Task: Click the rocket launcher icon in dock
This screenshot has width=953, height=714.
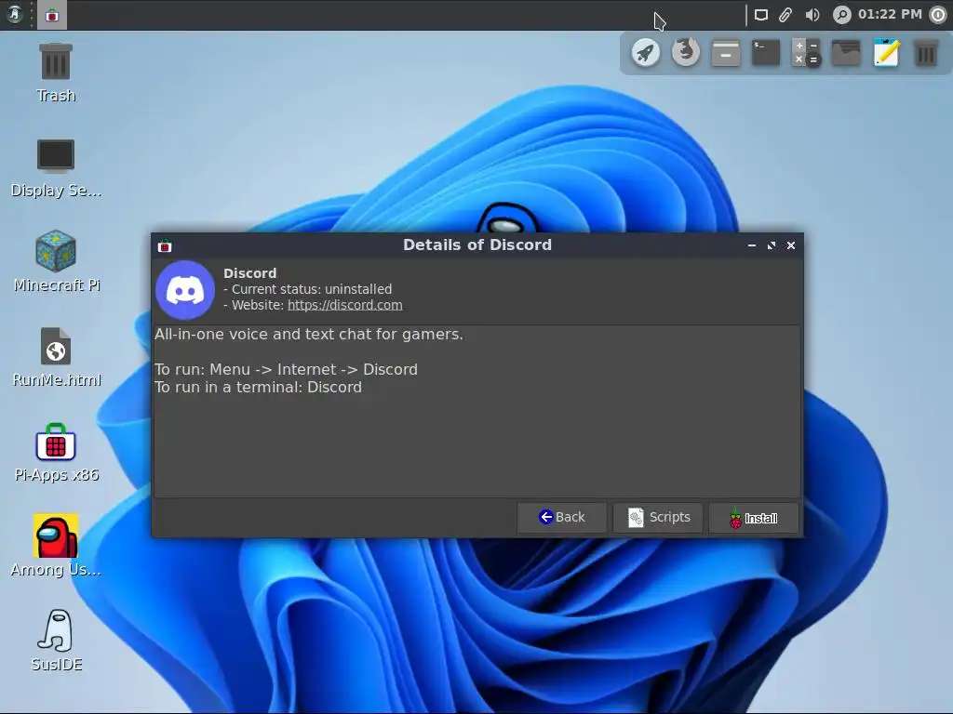Action: 646,53
